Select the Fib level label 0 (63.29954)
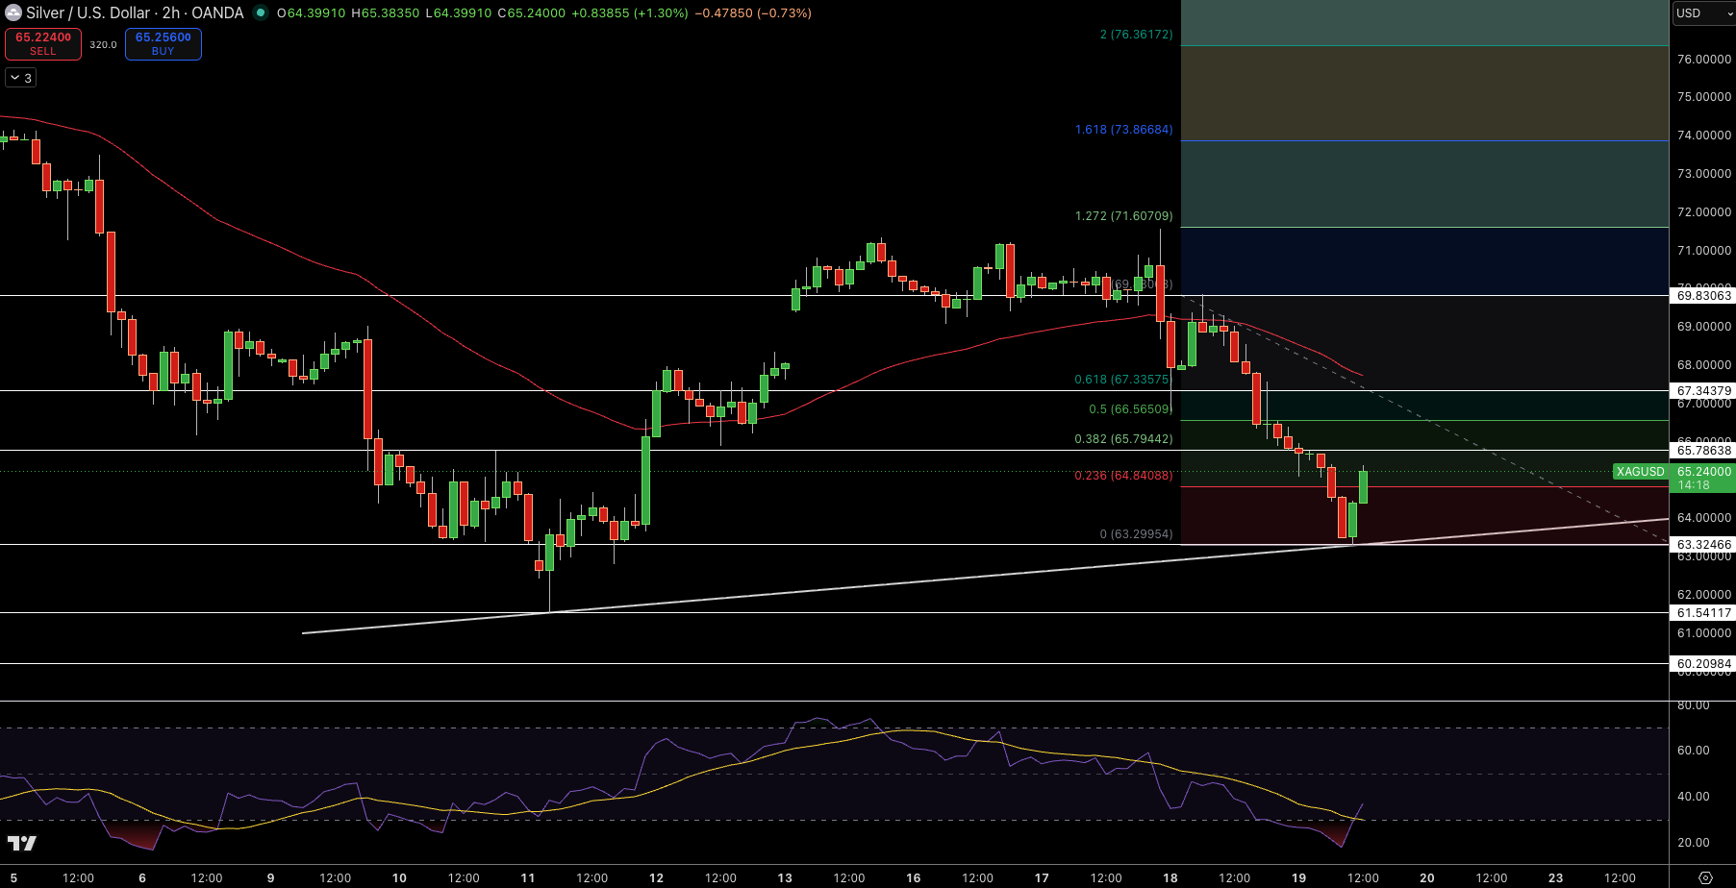 (x=1136, y=533)
